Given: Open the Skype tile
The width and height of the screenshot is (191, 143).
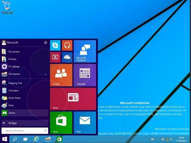Looking at the screenshot, I should pyautogui.click(x=55, y=45).
